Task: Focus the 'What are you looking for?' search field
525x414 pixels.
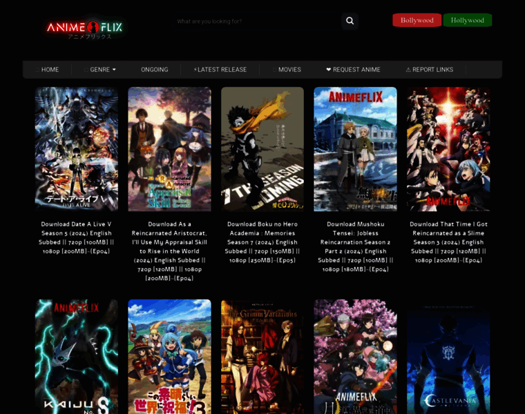Action: coord(257,21)
